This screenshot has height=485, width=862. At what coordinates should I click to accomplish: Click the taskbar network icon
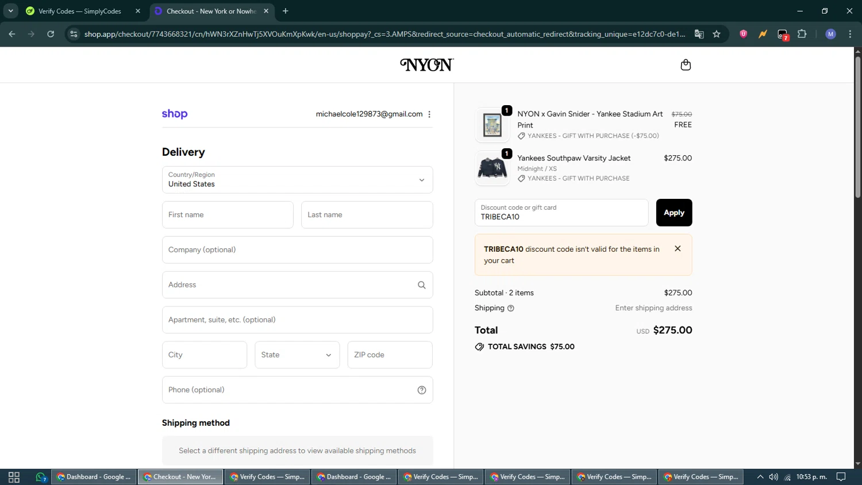[x=787, y=477]
